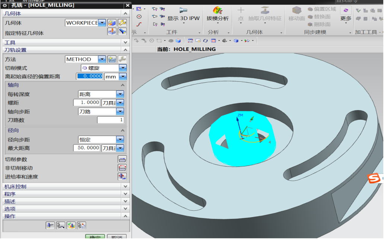Click the 取消 (Cancel) button
Viewport: 384px width, 239px height.
coord(117,236)
